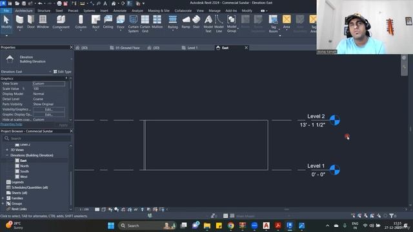The width and height of the screenshot is (413, 232).
Task: Select the Column tool
Action: click(x=81, y=21)
